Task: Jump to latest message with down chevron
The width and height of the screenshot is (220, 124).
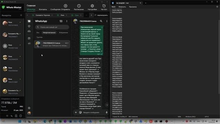Action: point(107,105)
